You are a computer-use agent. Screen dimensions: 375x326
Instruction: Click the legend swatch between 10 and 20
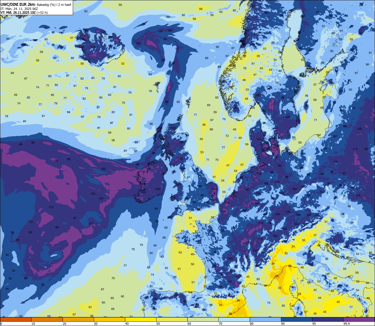click(x=47, y=319)
